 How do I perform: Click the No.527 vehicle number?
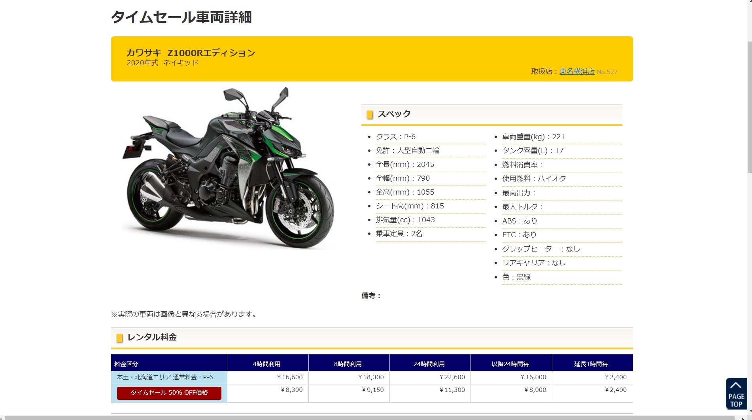[x=607, y=72]
